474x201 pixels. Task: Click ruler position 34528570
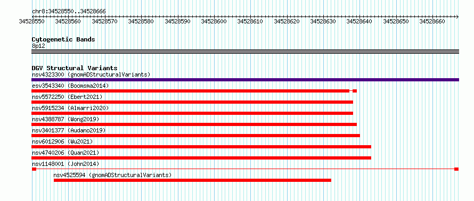pos(104,21)
